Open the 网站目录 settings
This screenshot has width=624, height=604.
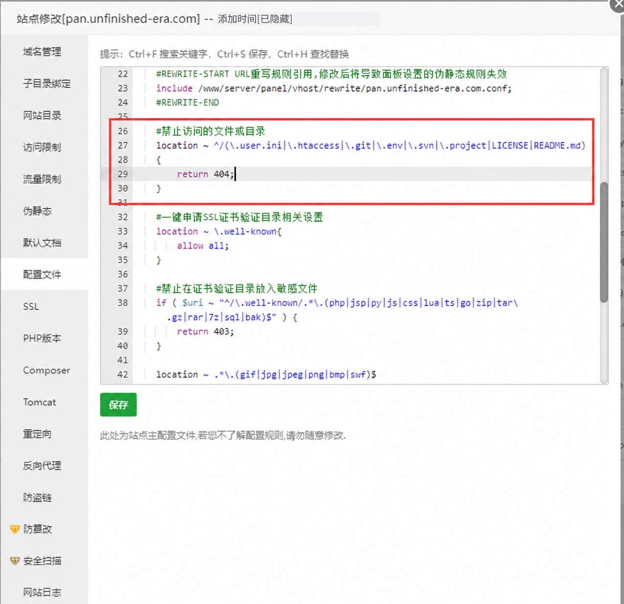click(42, 115)
